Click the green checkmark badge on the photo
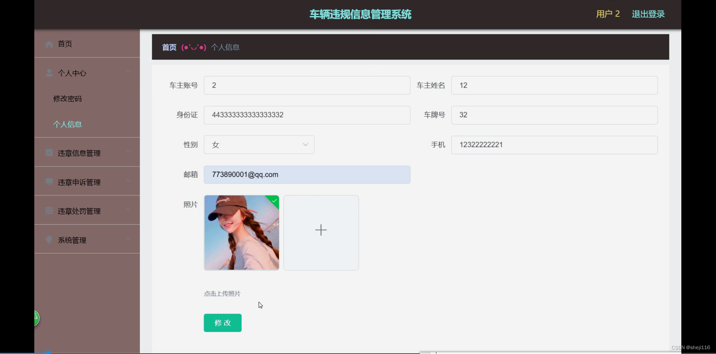Image resolution: width=716 pixels, height=354 pixels. 274,201
